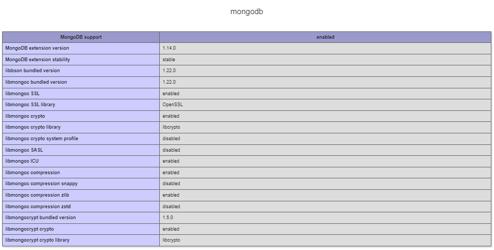Select the libmongoc compression snappy label
Viewport: 494px width, 250px height.
coord(41,184)
